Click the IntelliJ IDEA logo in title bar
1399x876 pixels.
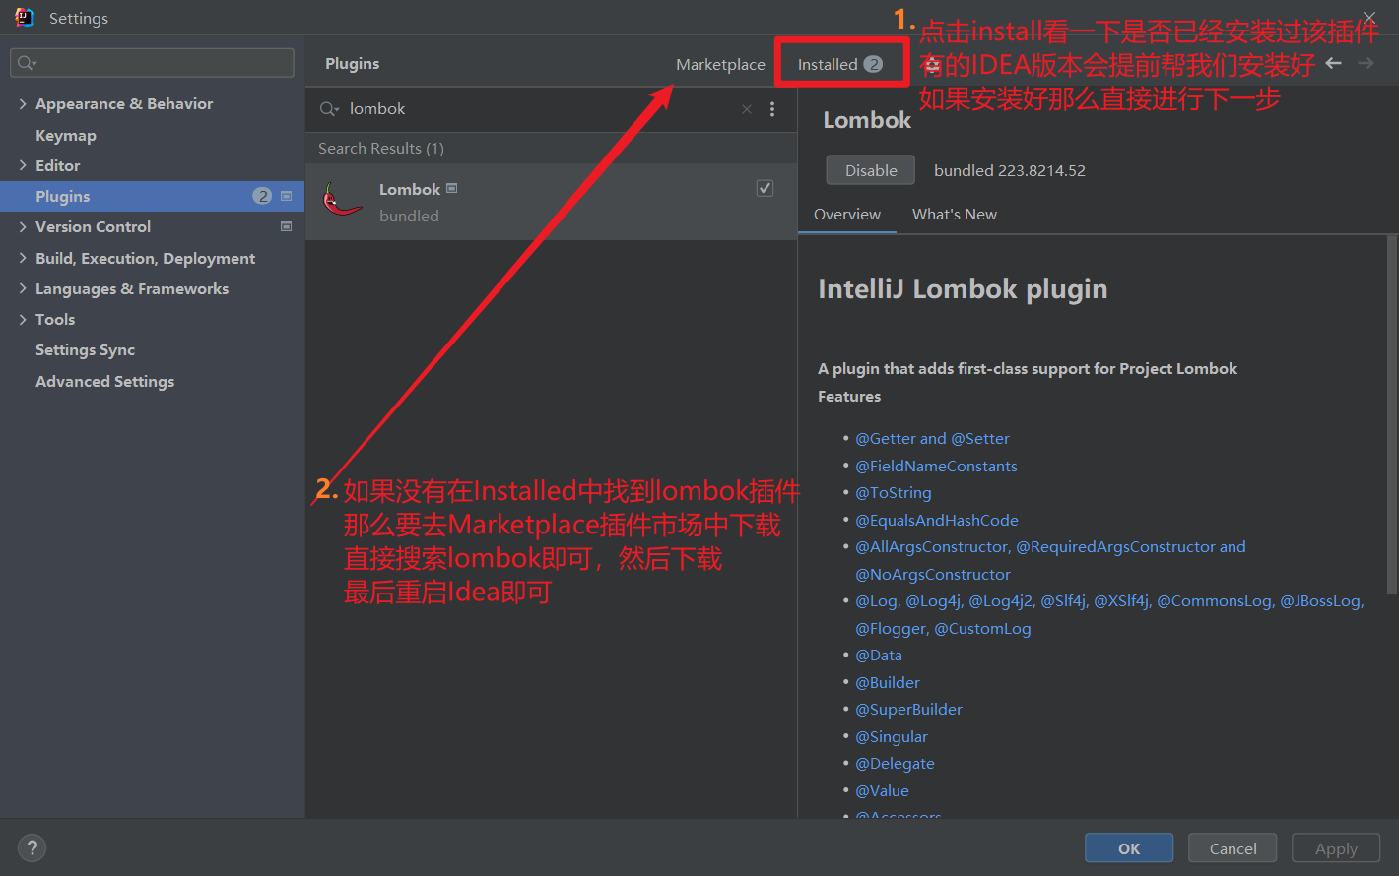point(24,17)
